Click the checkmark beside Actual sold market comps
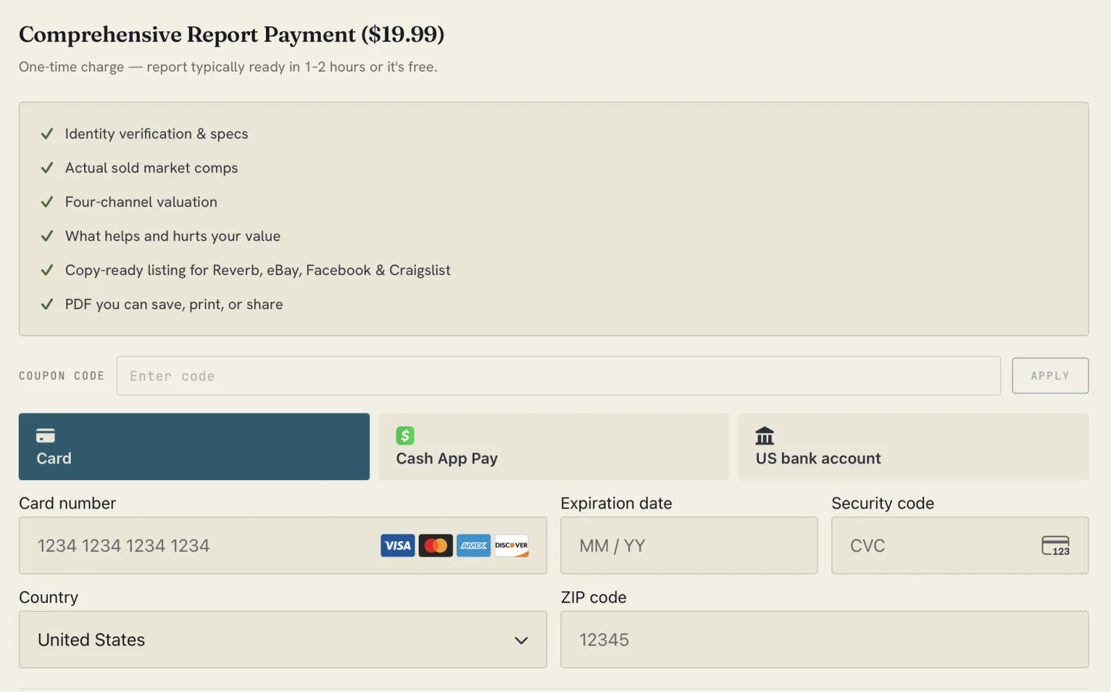 click(47, 167)
